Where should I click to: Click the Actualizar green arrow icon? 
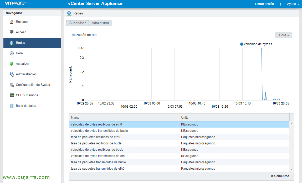click(12, 64)
